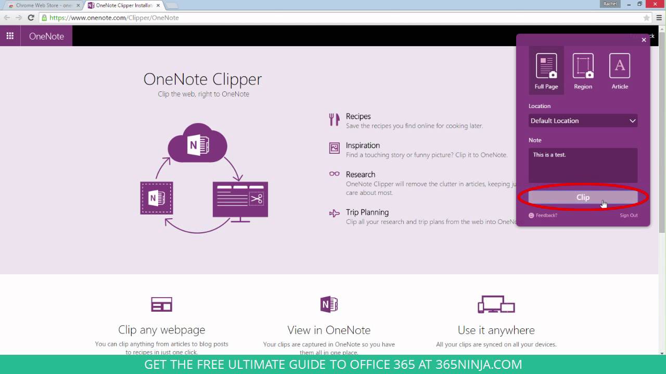Image resolution: width=666 pixels, height=374 pixels.
Task: Go forward in browser history
Action: click(x=19, y=18)
